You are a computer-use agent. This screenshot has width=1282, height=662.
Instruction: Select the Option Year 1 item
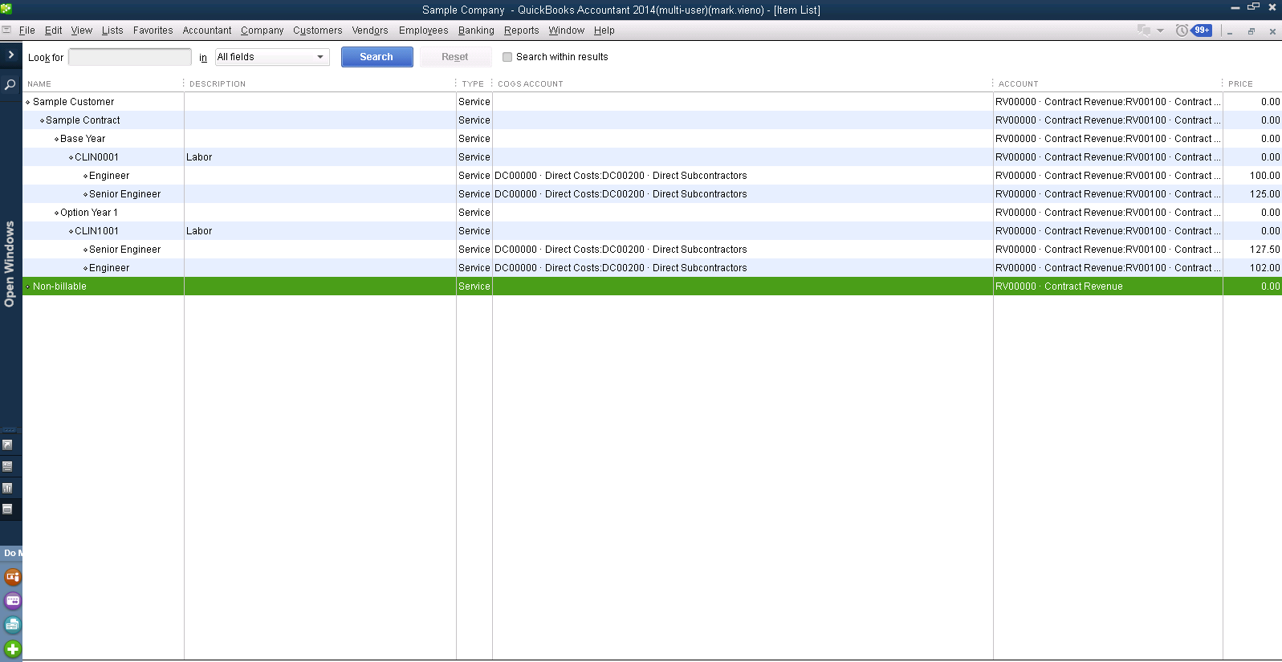coord(89,213)
